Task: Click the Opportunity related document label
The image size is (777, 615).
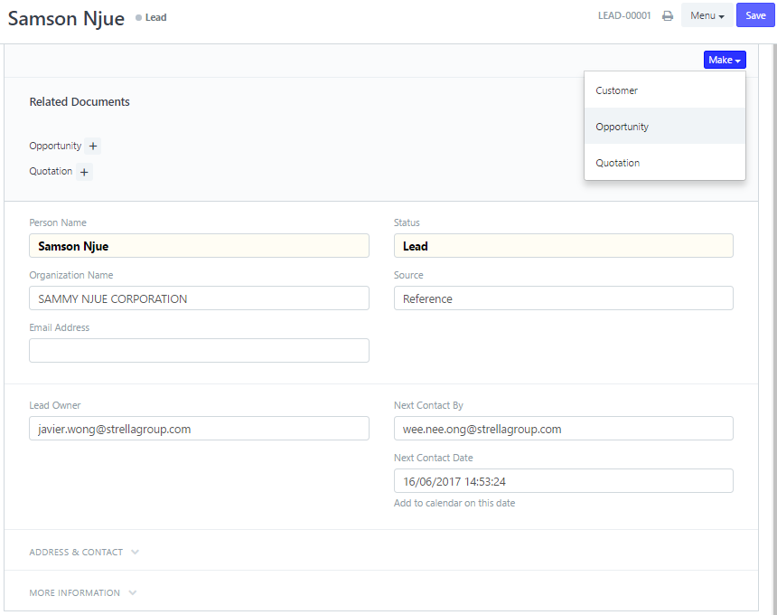Action: pos(55,146)
